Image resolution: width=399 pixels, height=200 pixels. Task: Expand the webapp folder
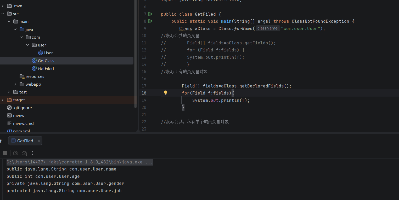[15, 84]
